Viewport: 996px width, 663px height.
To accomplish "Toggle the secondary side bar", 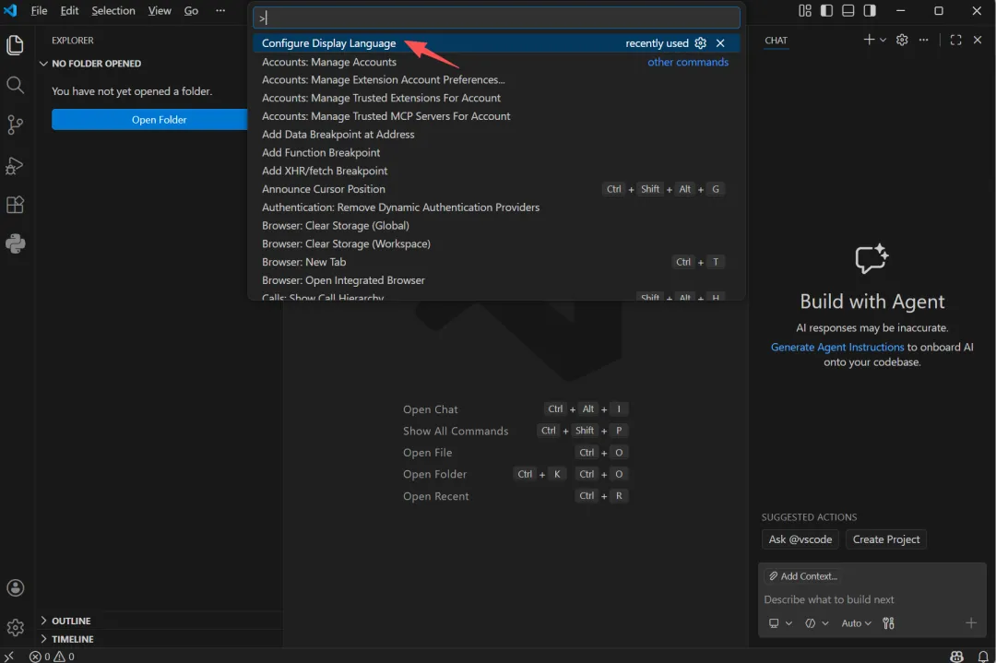I will pos(870,10).
